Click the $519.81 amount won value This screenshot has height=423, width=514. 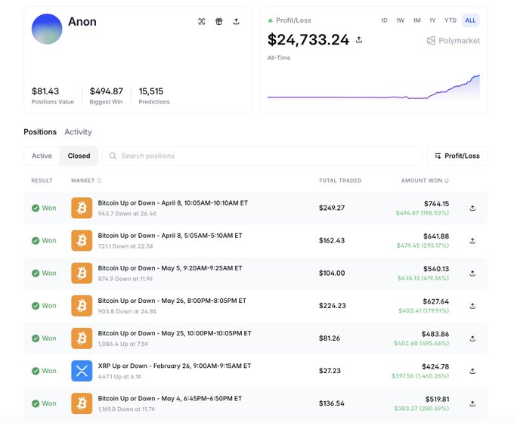pyautogui.click(x=438, y=399)
